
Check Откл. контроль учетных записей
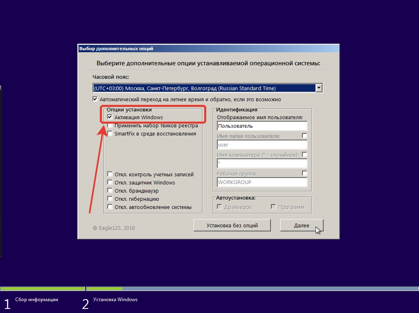click(110, 174)
